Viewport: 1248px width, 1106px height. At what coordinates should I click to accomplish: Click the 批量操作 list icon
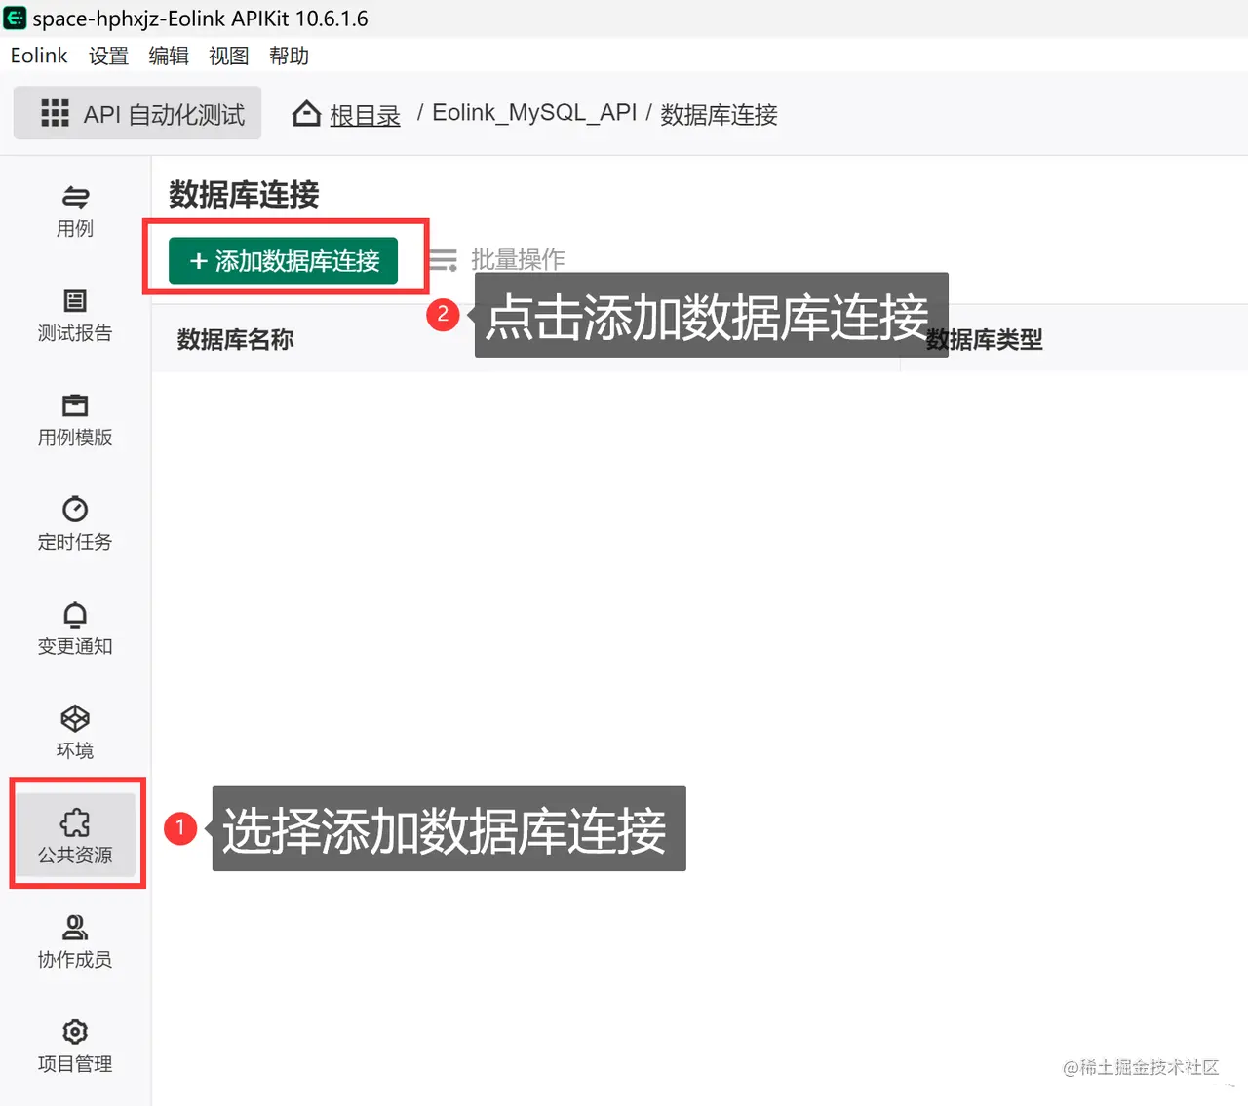[x=443, y=260]
